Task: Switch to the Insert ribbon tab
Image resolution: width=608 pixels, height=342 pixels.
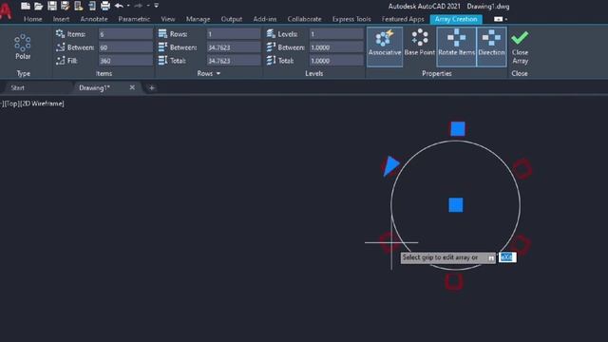Action: (61, 19)
